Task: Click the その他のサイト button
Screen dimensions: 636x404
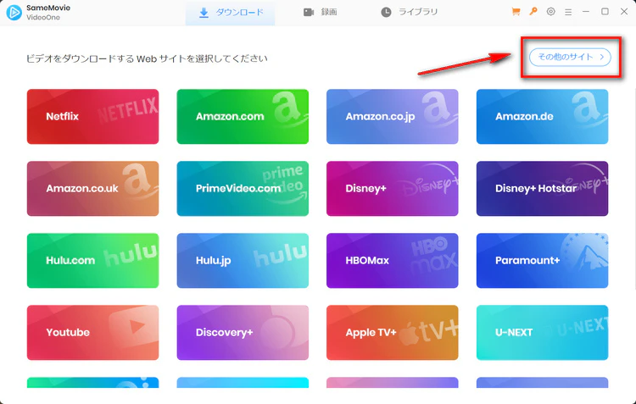Action: tap(570, 57)
